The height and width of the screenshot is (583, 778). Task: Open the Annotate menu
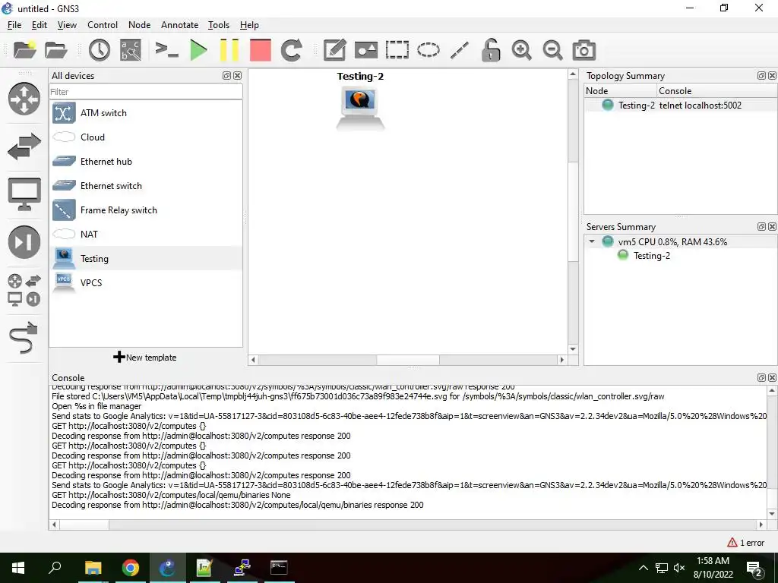pyautogui.click(x=179, y=25)
